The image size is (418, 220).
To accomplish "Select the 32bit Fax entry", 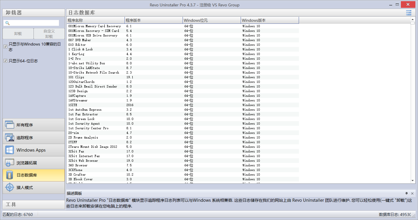I will (183, 151).
